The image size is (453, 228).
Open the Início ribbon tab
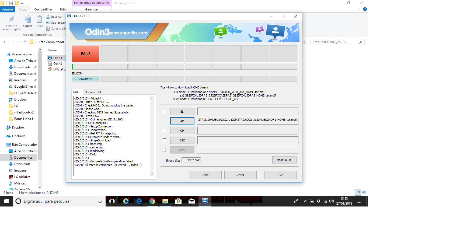coord(23,9)
